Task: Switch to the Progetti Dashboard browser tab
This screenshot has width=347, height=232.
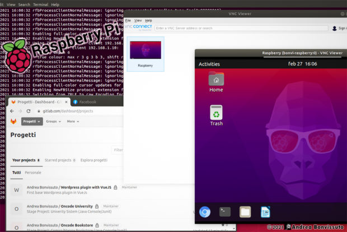Action: coord(39,102)
